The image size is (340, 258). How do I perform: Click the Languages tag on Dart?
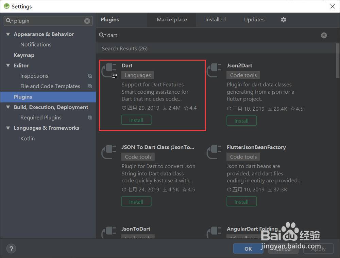tap(138, 75)
